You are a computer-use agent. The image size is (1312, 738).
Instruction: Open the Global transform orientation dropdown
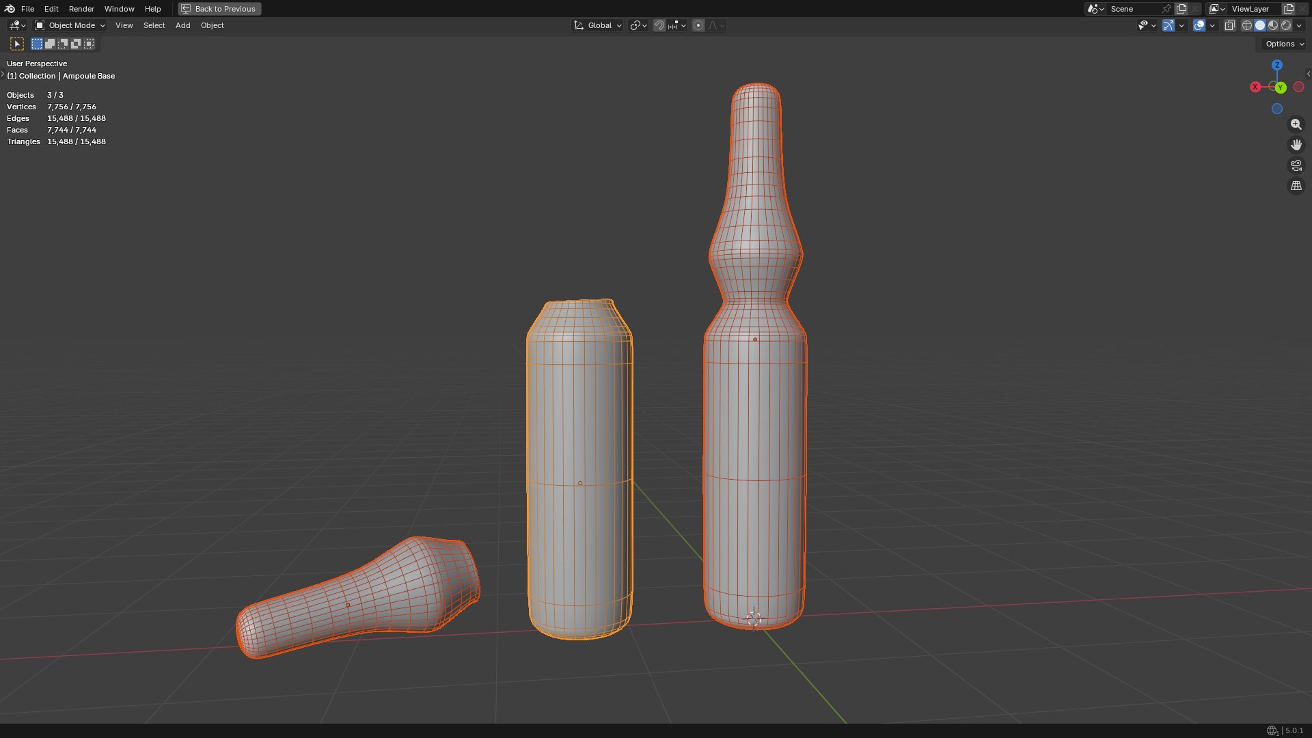(x=598, y=25)
